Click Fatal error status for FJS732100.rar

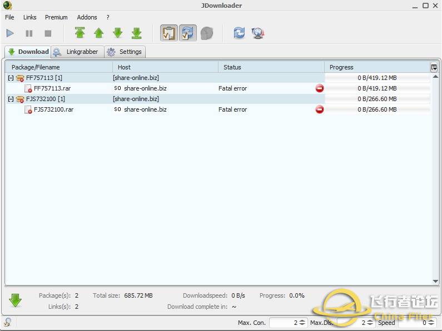click(232, 109)
